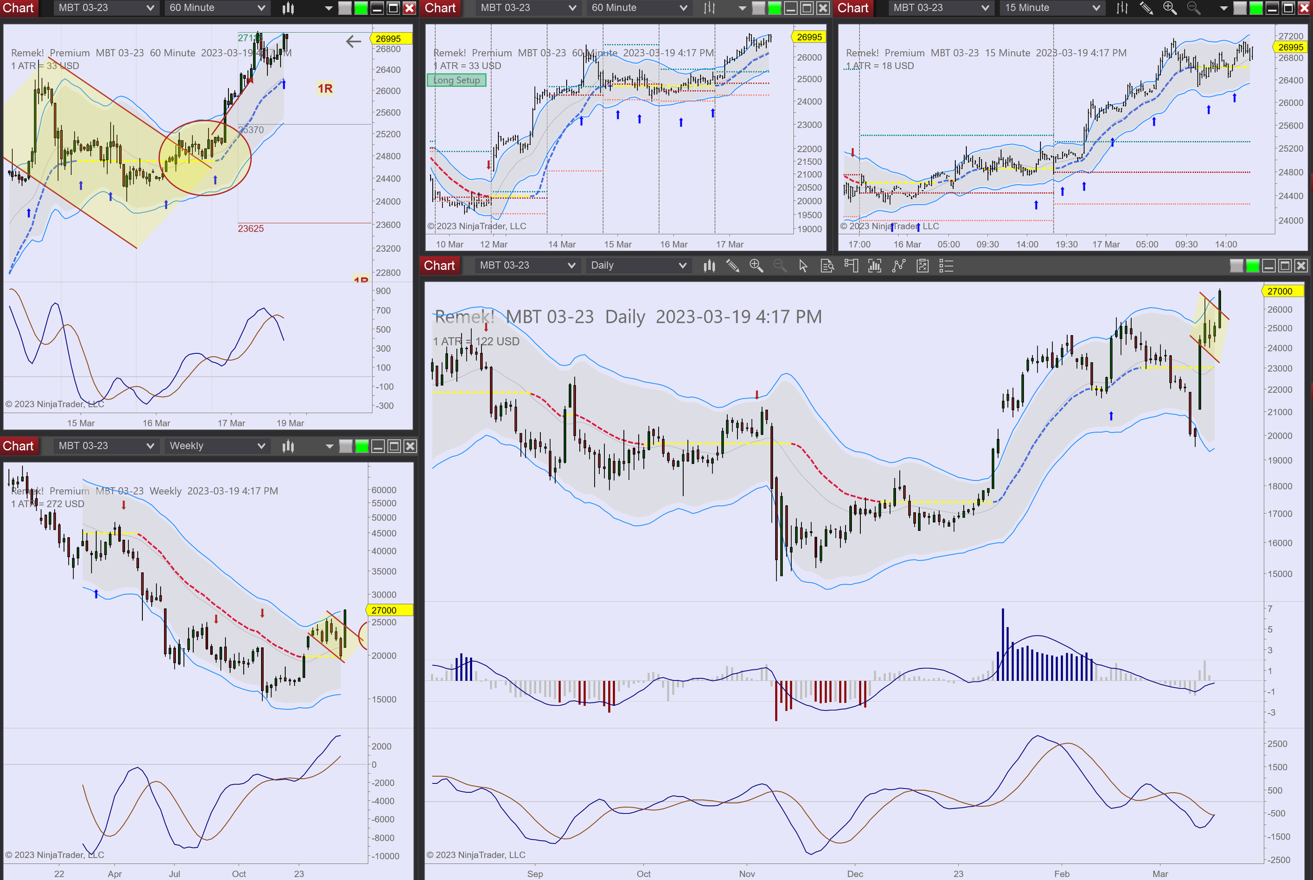
Task: Click the left arrow in 60 Minute chart
Action: pos(353,41)
